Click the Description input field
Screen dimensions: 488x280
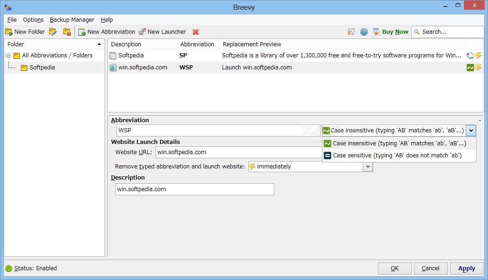195,189
